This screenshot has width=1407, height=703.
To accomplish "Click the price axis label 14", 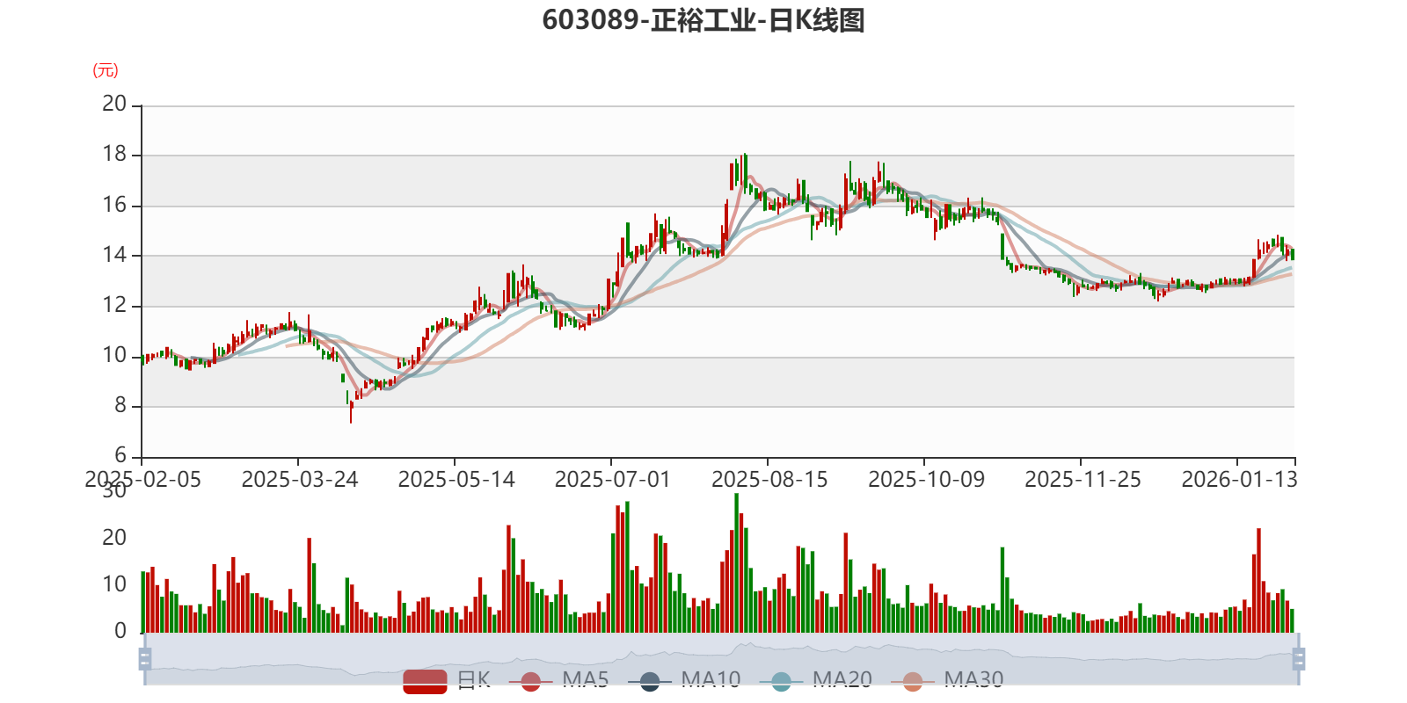I will pyautogui.click(x=114, y=256).
